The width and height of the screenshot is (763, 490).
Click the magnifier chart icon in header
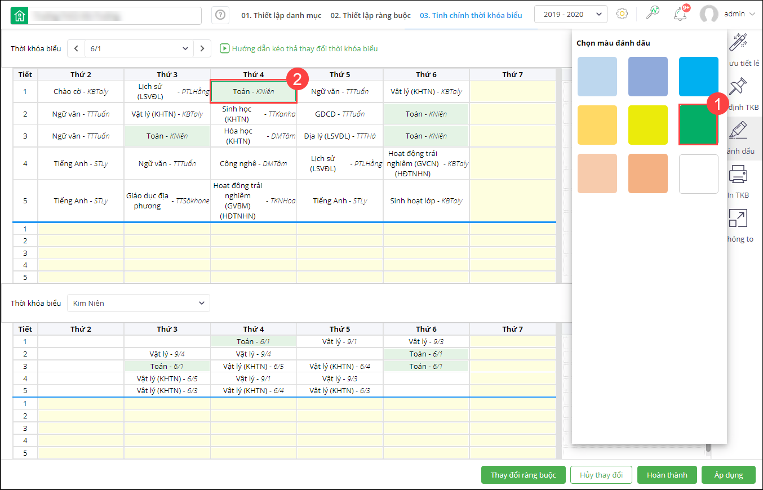(653, 14)
